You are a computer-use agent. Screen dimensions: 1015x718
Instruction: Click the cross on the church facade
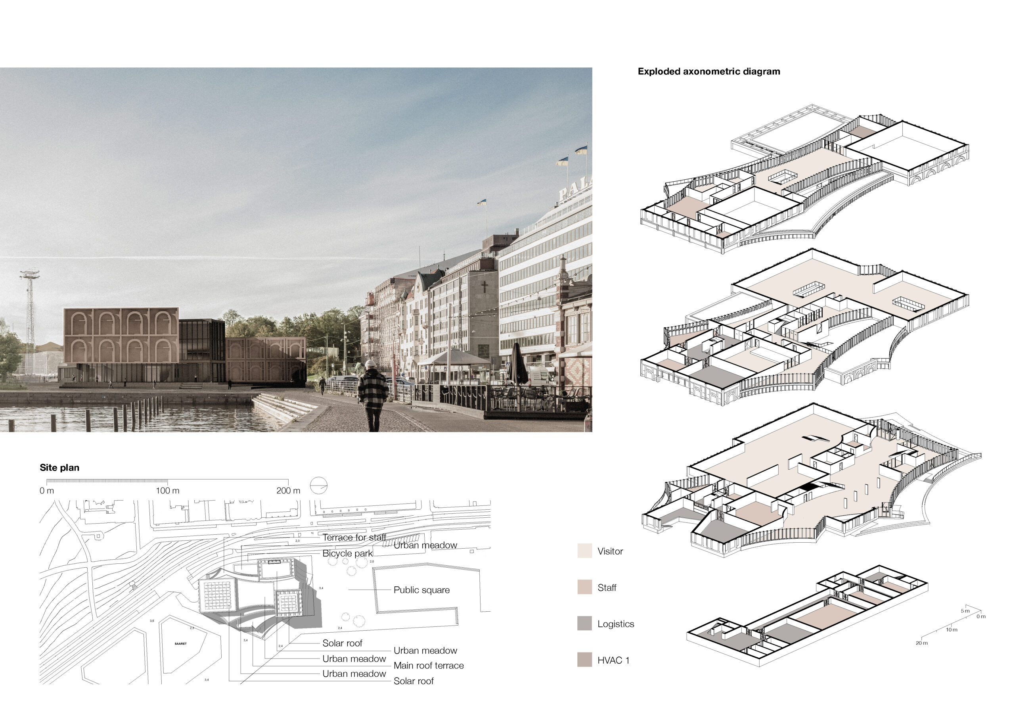tap(485, 287)
